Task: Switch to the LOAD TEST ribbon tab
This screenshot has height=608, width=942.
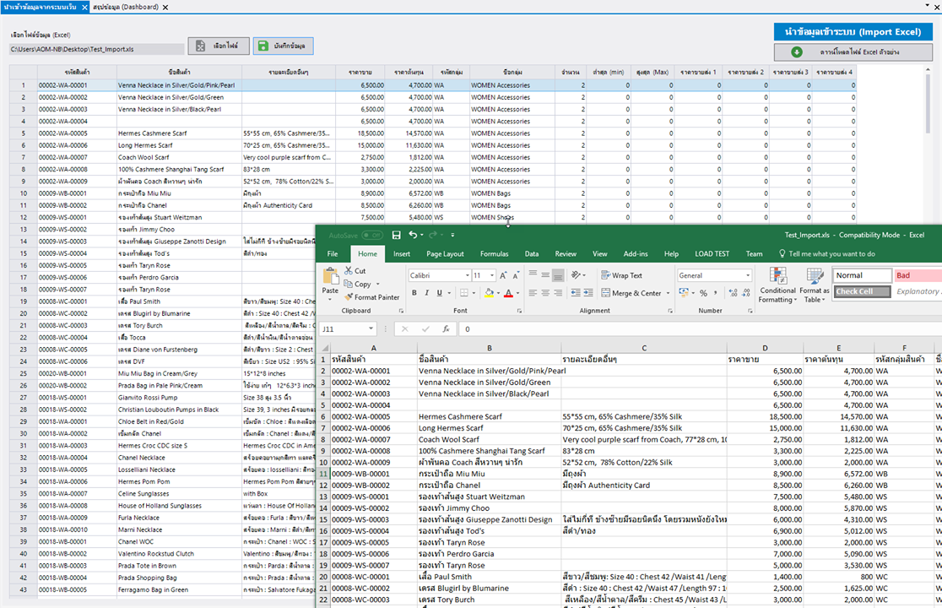Action: [712, 254]
